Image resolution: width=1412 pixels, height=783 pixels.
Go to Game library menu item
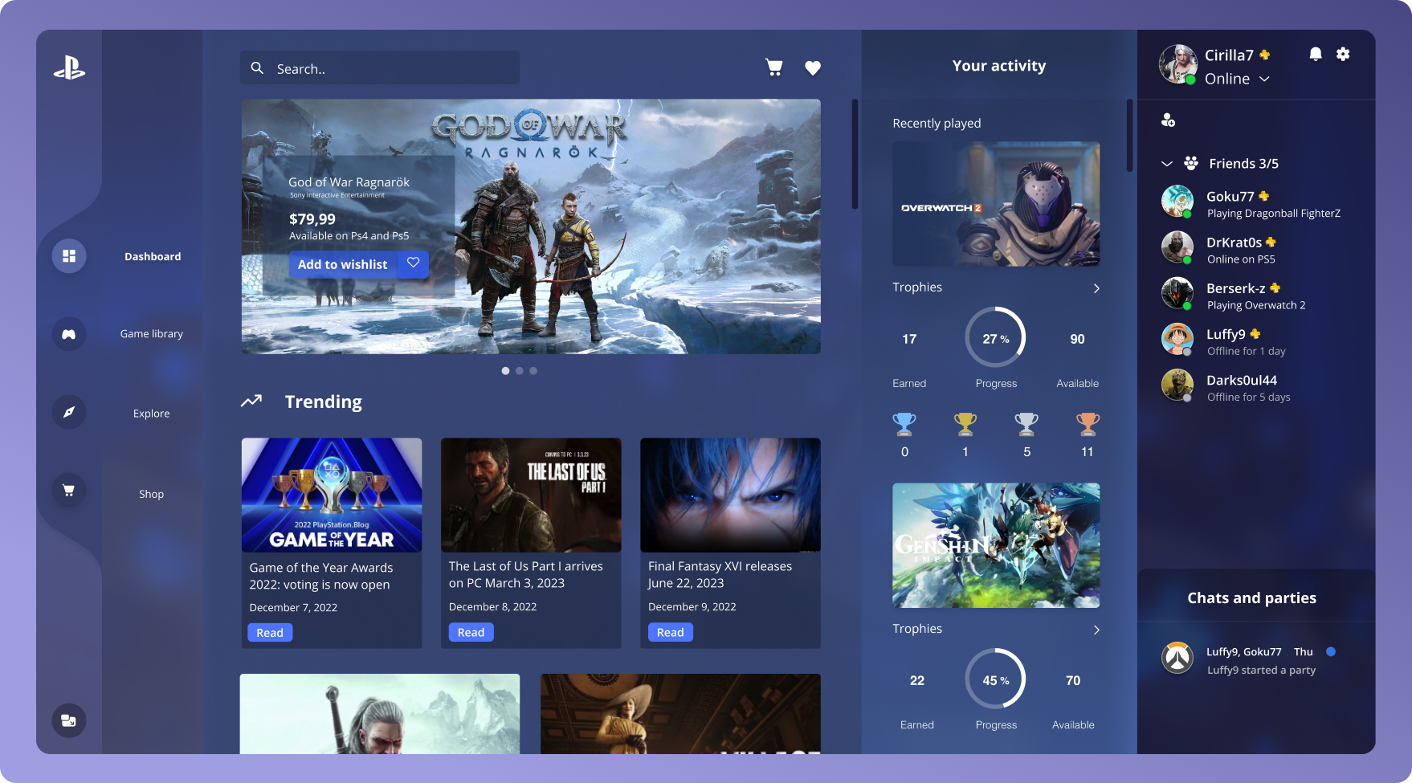click(x=152, y=334)
